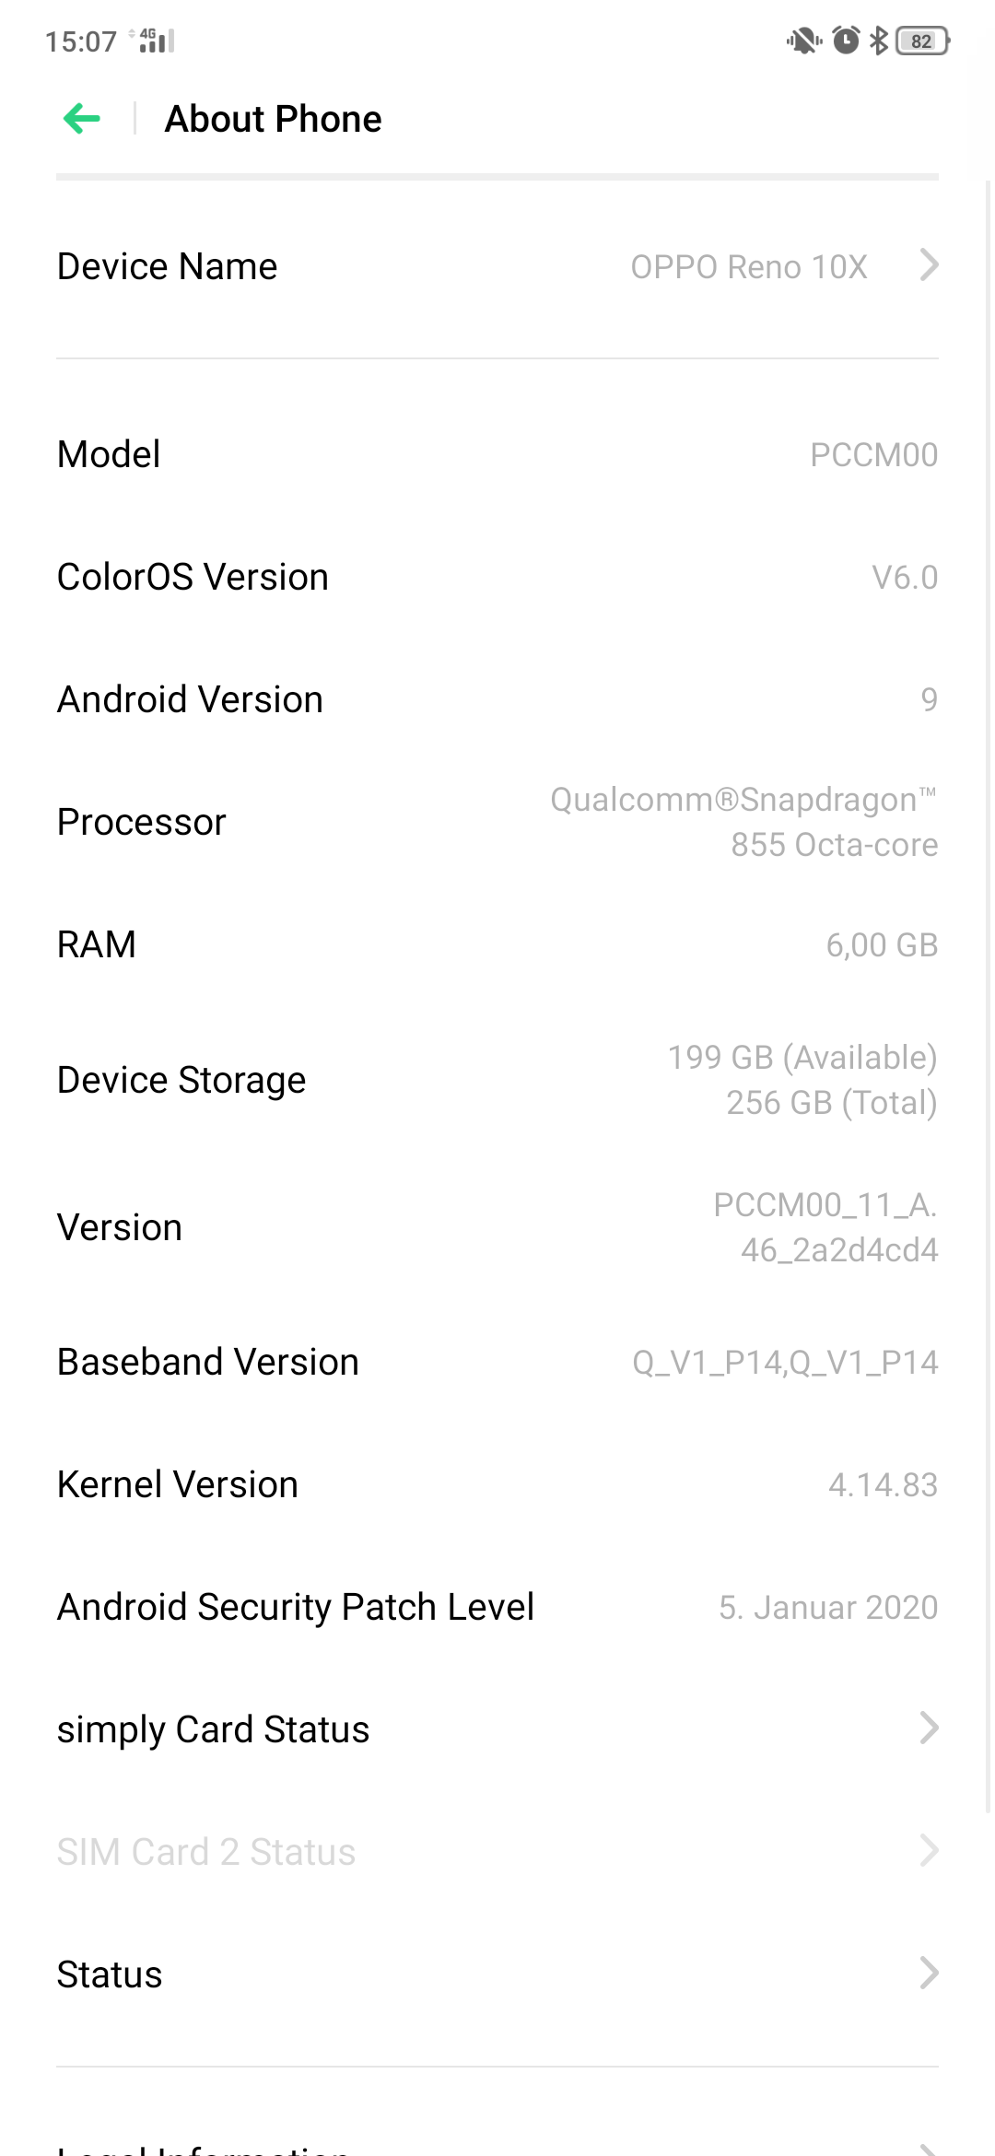Tap the alarm clock status icon

pos(846,41)
